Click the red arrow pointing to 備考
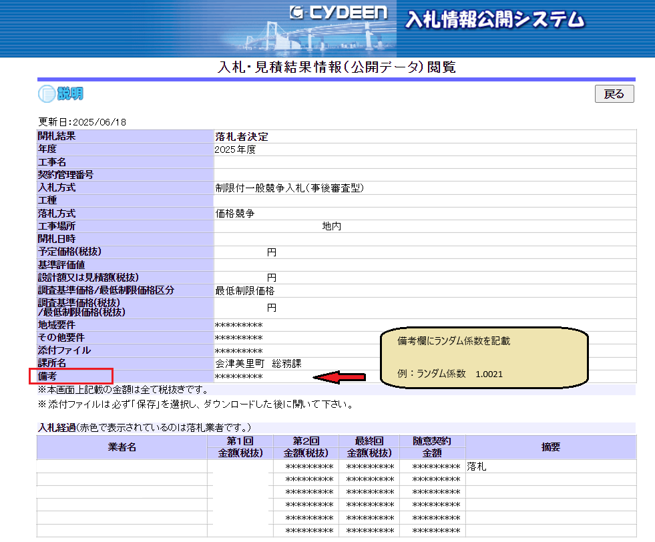The height and width of the screenshot is (542, 655). point(340,378)
